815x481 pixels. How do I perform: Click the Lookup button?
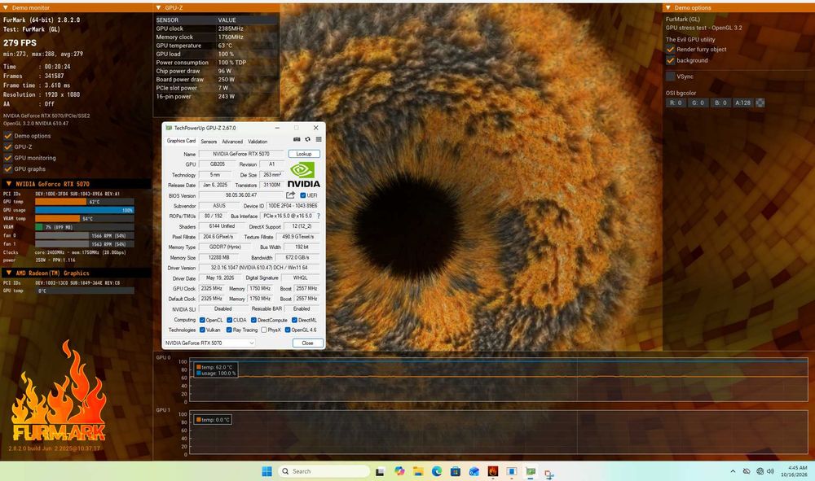(304, 154)
